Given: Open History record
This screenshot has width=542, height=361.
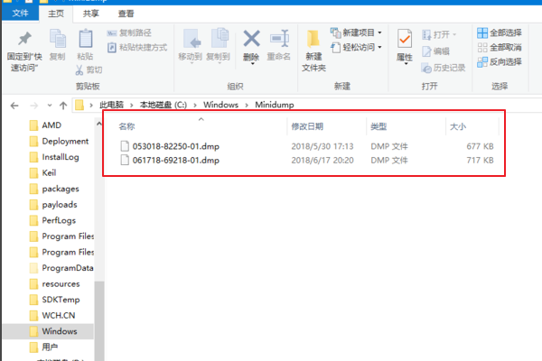Looking at the screenshot, I should (x=444, y=68).
